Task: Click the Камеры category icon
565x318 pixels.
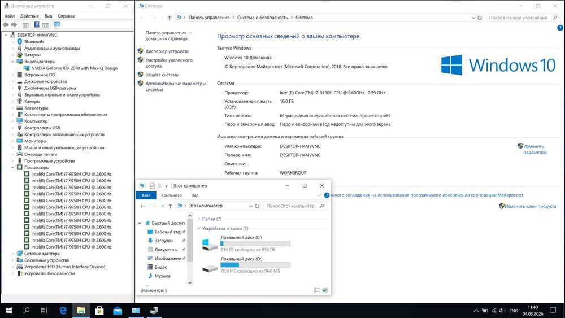Action: click(x=20, y=101)
